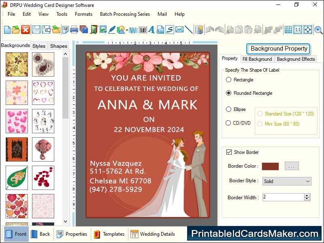Viewport: 324px width, 243px height.
Task: Select the Barcode tool icon
Action: click(x=143, y=30)
